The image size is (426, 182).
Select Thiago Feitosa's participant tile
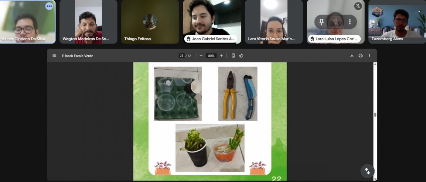(150, 22)
